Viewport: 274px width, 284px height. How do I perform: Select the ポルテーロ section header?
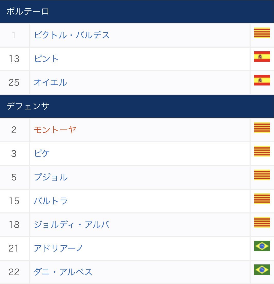click(137, 11)
